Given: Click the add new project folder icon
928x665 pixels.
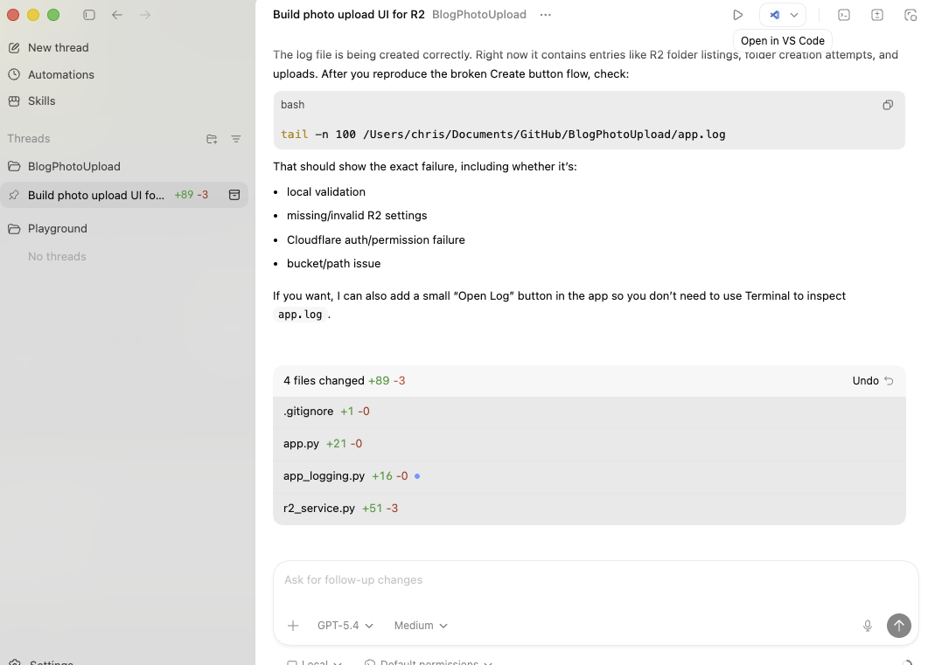Looking at the screenshot, I should pyautogui.click(x=212, y=139).
